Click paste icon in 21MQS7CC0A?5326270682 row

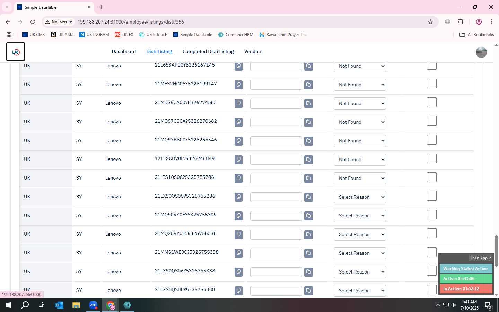tap(308, 122)
